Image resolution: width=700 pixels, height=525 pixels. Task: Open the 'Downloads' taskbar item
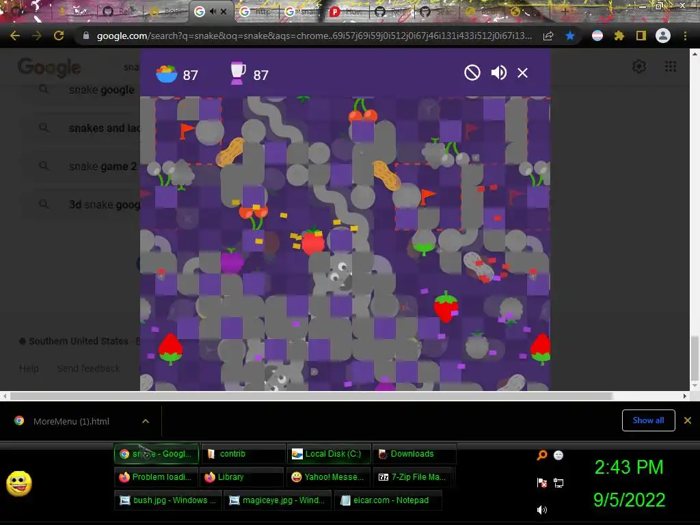[x=414, y=454]
